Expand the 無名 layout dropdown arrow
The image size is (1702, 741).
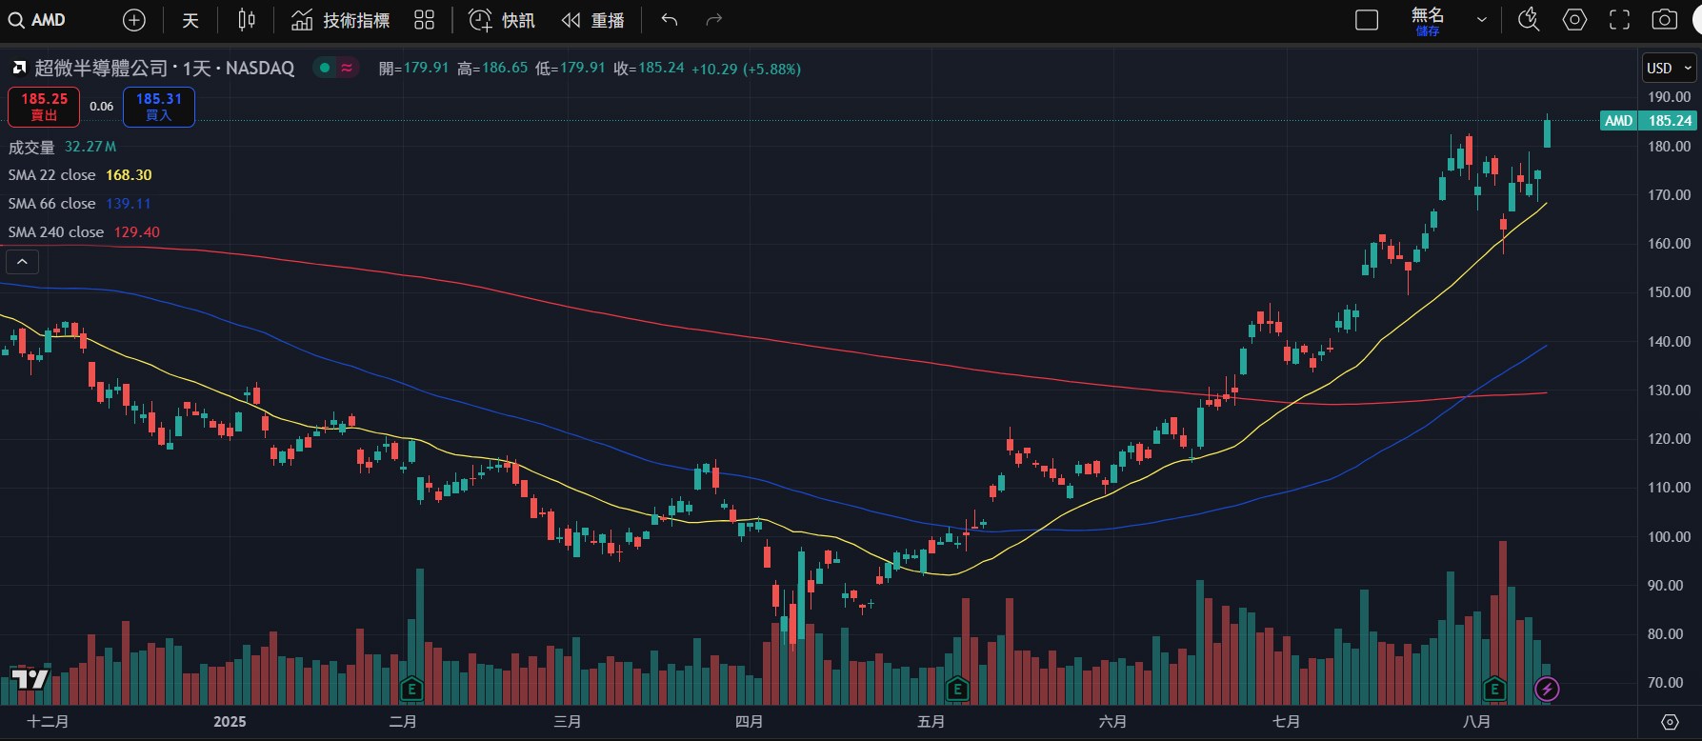(x=1481, y=20)
